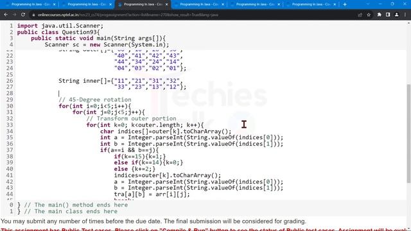
Task: Click the page scrollbar up arrow
Action: click(x=408, y=23)
